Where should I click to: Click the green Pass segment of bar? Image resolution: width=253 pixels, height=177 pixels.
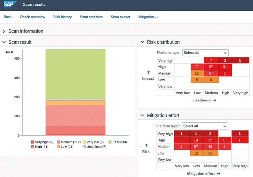point(75,74)
